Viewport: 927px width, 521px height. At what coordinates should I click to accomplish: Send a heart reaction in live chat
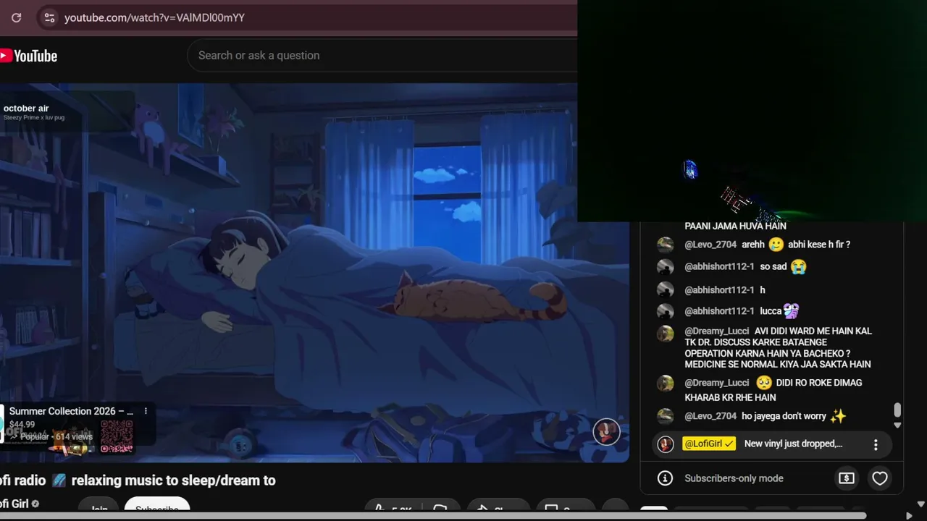[880, 478]
